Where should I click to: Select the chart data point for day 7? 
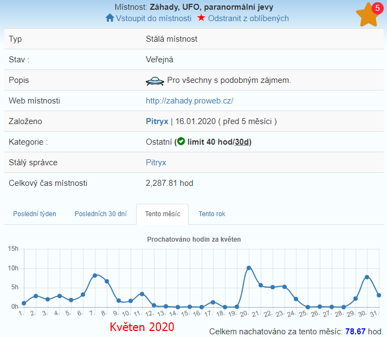tap(95, 275)
